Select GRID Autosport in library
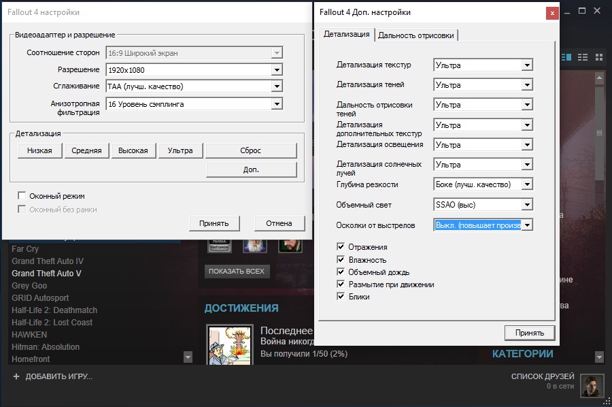This screenshot has height=407, width=612. point(40,297)
